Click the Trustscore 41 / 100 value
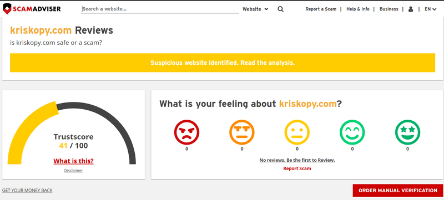This screenshot has height=200, width=444. [73, 146]
